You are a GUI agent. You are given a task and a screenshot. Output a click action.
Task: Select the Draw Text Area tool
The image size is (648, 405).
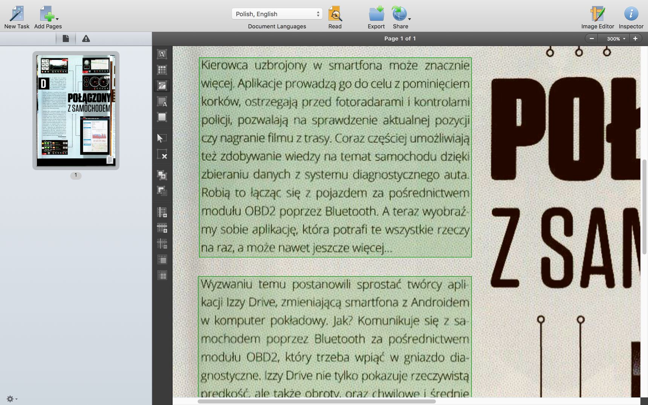coord(162,54)
